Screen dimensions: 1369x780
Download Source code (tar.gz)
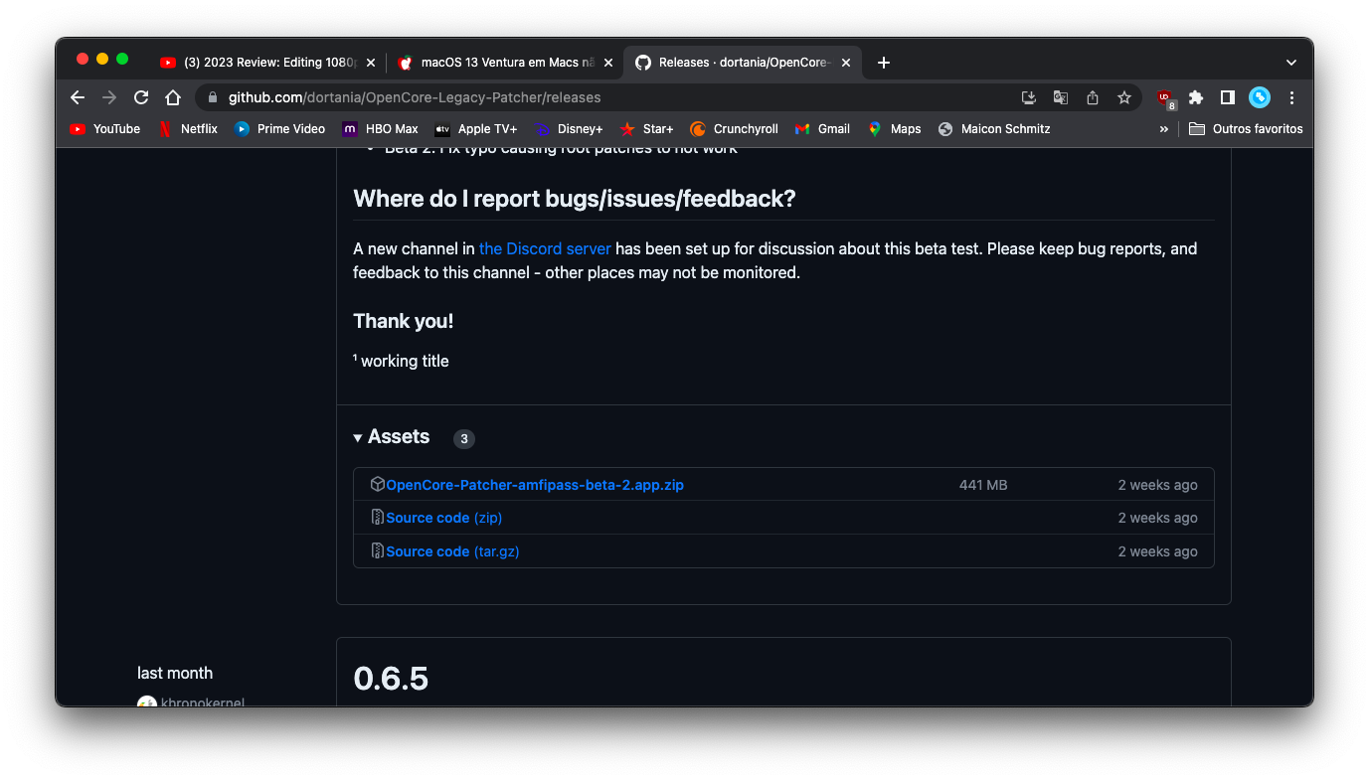click(x=452, y=551)
